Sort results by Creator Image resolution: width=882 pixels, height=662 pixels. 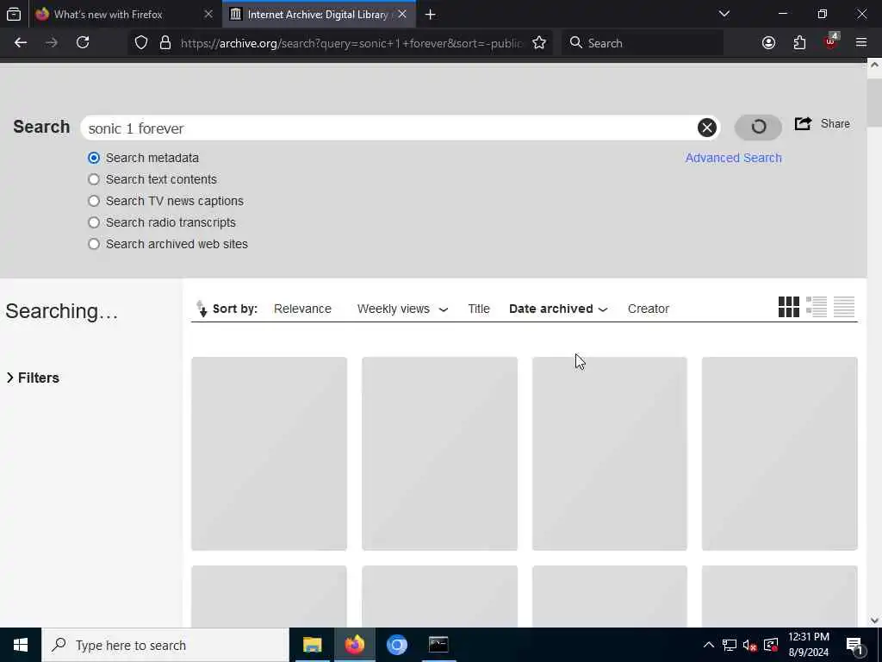point(648,309)
